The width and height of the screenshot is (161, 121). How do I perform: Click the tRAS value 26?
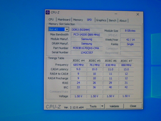[x=94, y=83]
